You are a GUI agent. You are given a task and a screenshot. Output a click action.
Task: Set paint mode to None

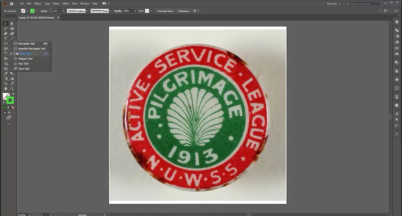click(13, 107)
